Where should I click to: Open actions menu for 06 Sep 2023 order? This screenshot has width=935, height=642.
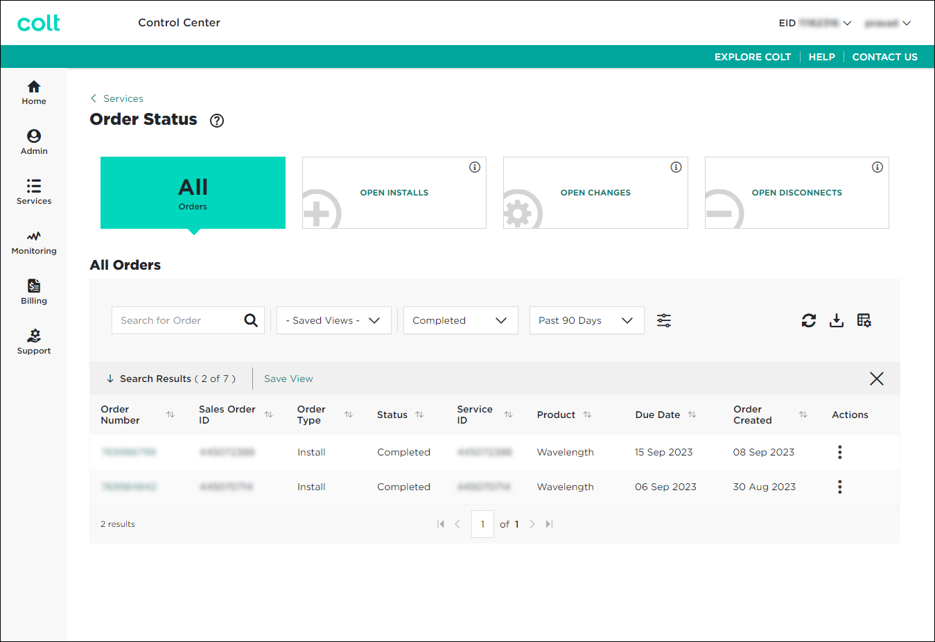pyautogui.click(x=840, y=487)
